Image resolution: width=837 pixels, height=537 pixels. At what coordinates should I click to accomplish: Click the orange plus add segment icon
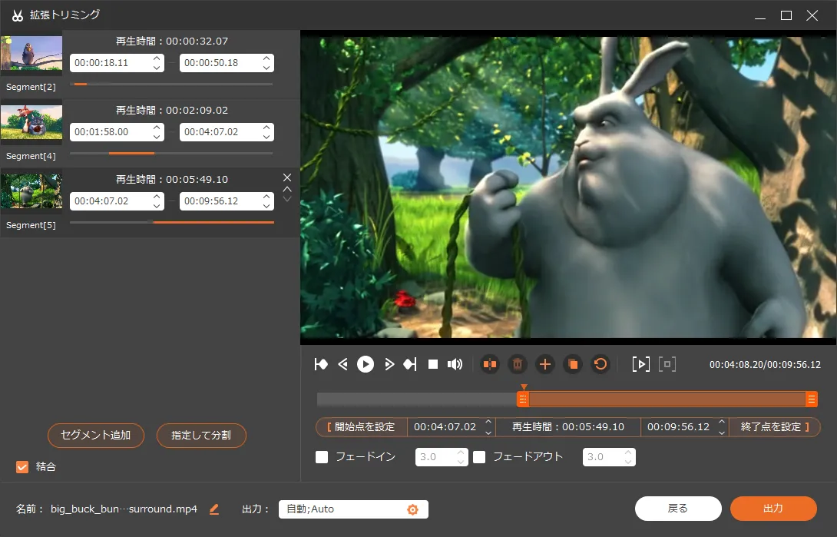click(x=545, y=364)
